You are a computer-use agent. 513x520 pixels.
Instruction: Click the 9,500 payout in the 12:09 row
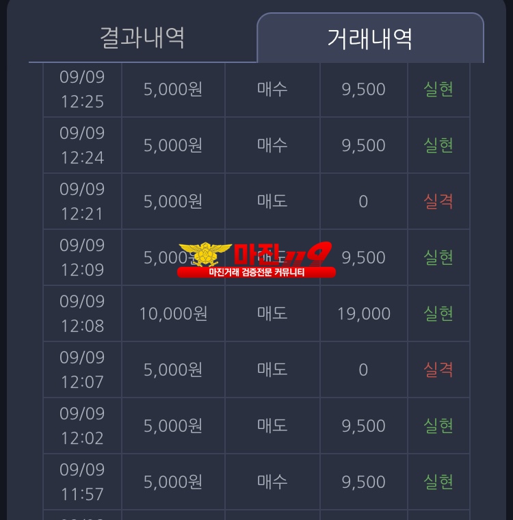(364, 257)
